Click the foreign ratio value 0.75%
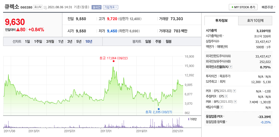Viewport: 279px width, 137px height. (265, 67)
